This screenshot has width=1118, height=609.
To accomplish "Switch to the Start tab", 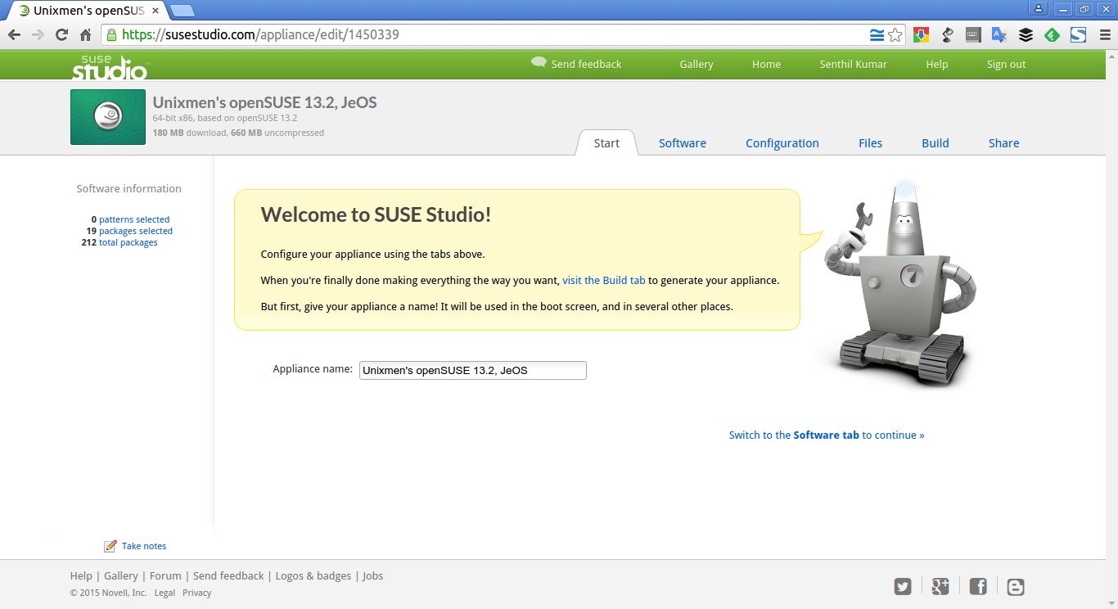I will click(x=606, y=143).
